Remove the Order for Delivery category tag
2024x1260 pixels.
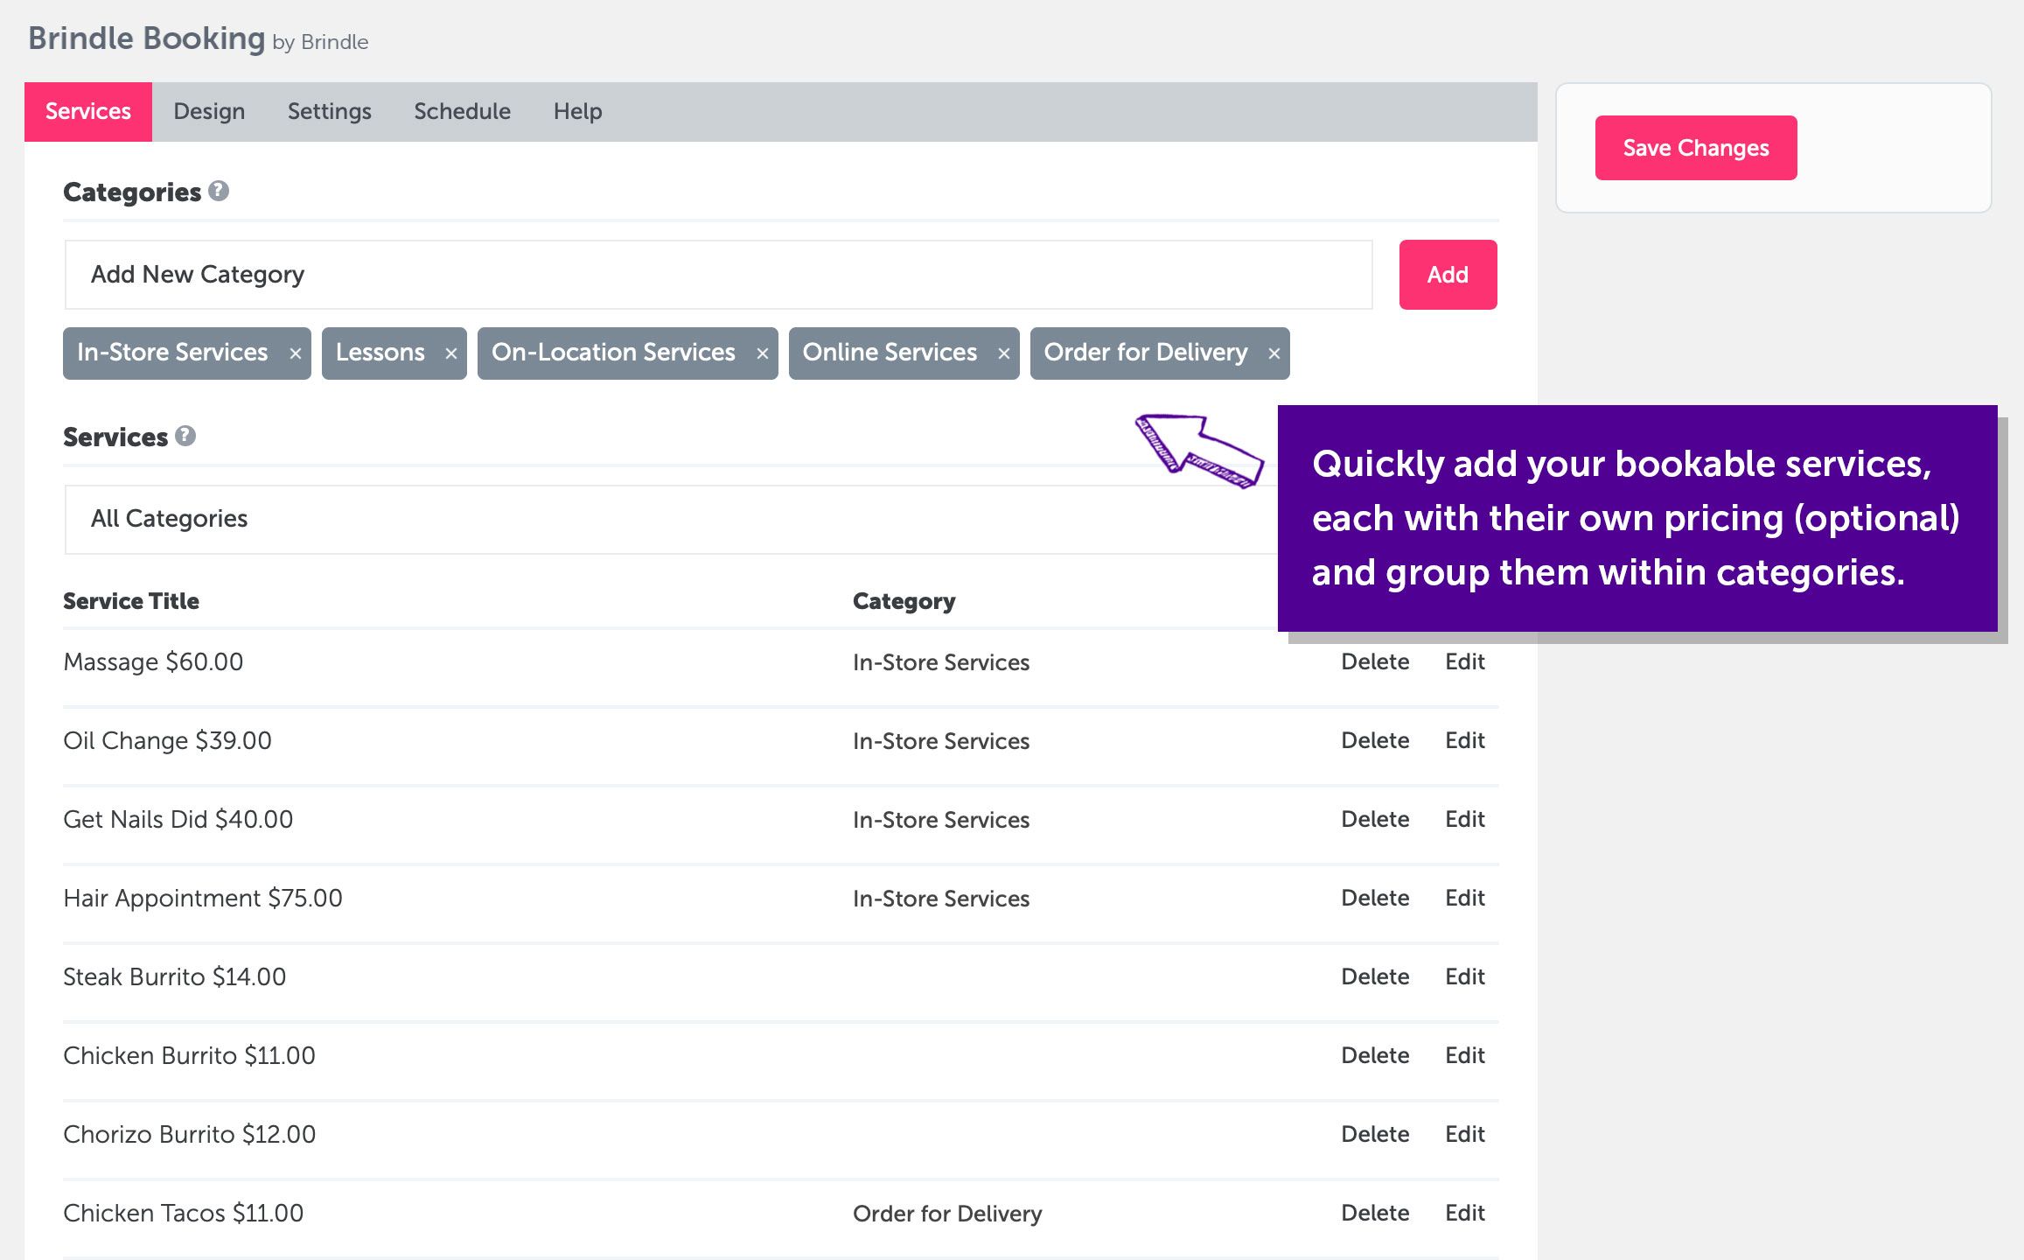coord(1274,353)
